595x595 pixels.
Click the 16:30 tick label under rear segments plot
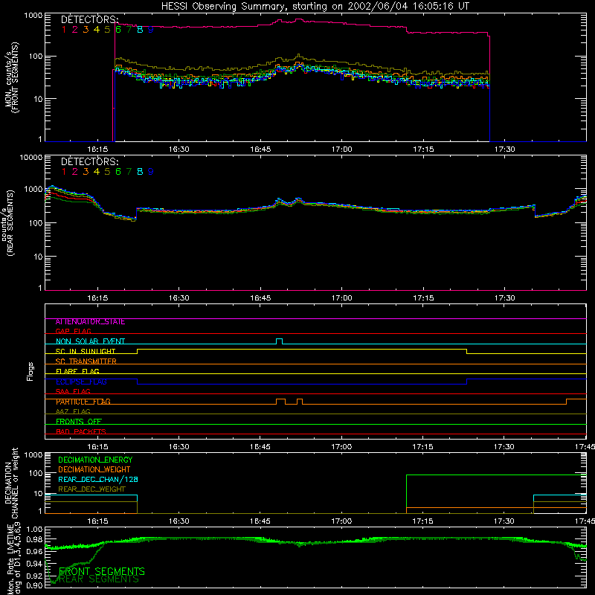[x=178, y=298]
